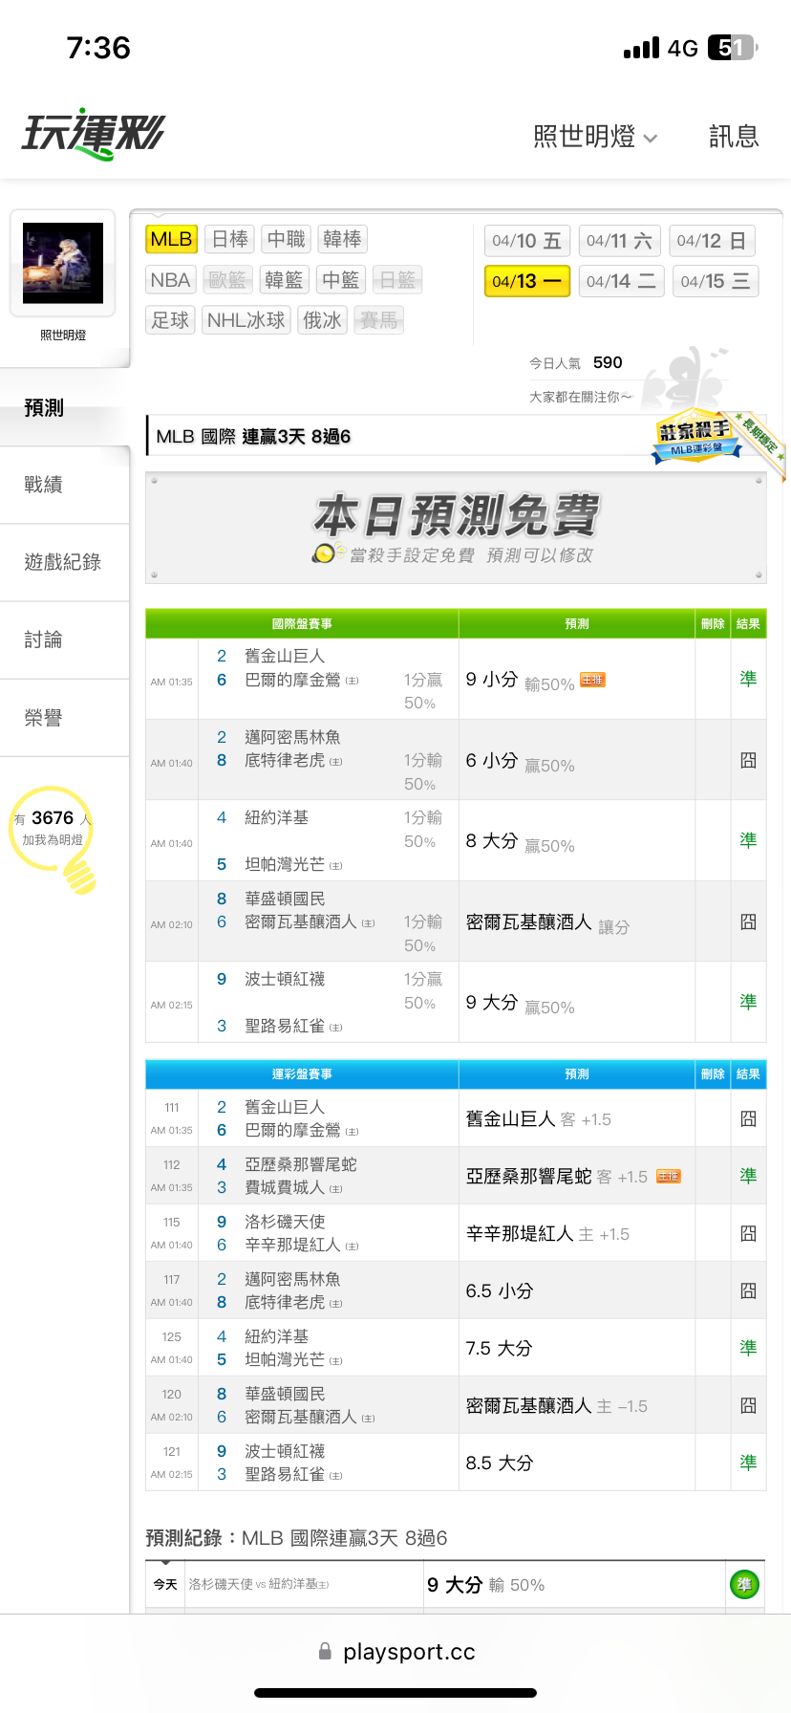This screenshot has width=791, height=1713.
Task: Click 準 result for 舊金山巨人 international row
Action: (748, 679)
